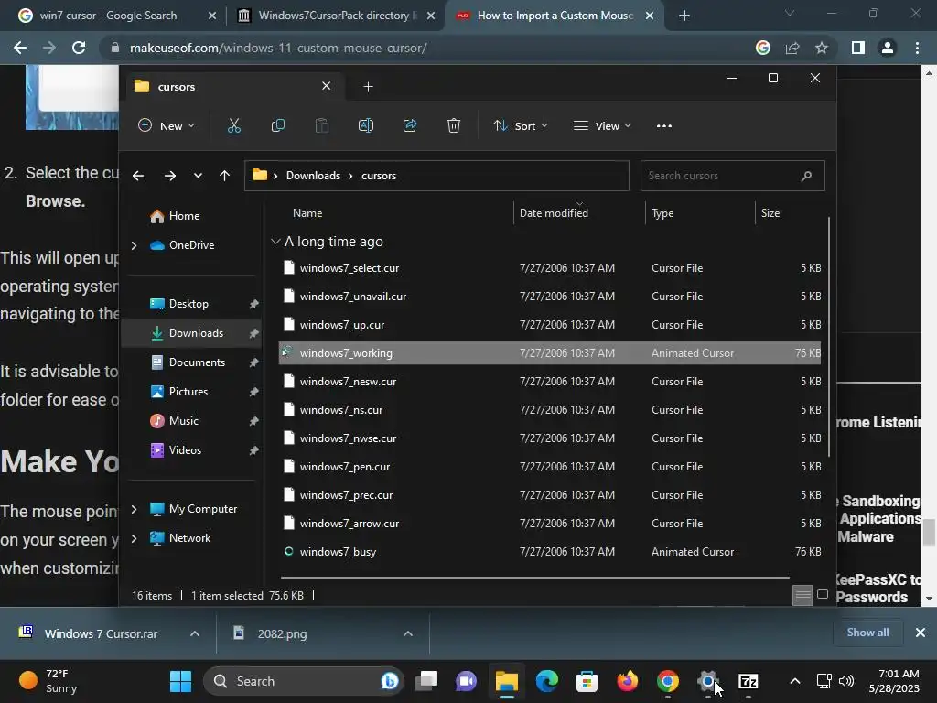Click the Share icon in Explorer toolbar
Viewport: 937px width, 703px height.
410,125
